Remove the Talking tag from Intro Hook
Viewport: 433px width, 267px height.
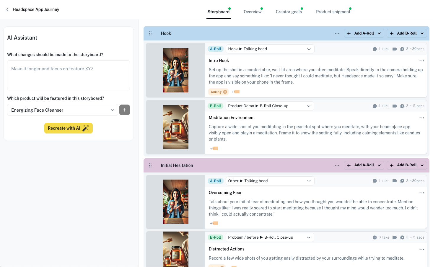coord(225,92)
